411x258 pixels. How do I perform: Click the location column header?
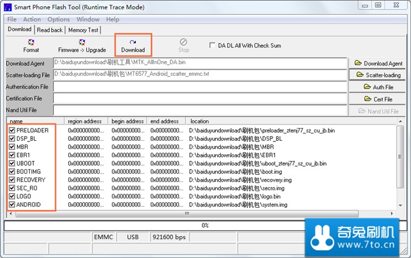point(291,121)
